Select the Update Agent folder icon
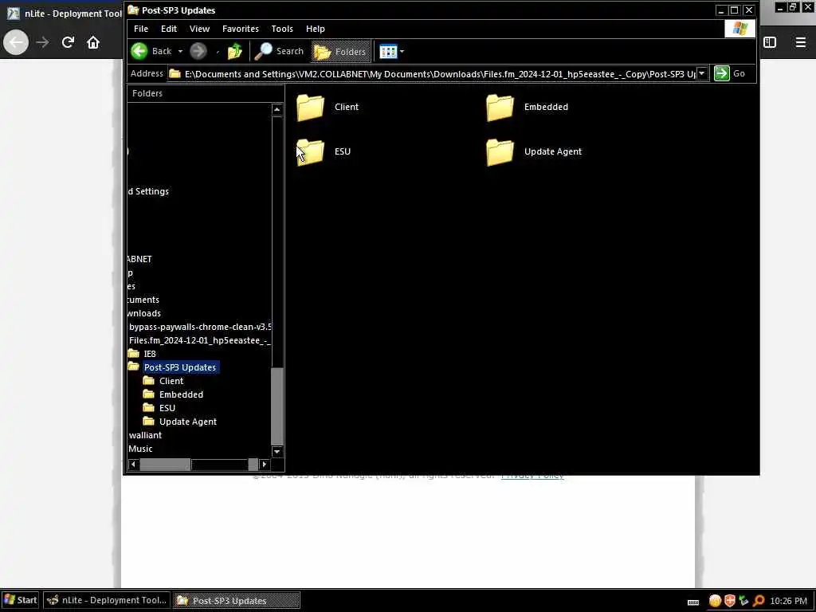This screenshot has height=612, width=816. (500, 152)
